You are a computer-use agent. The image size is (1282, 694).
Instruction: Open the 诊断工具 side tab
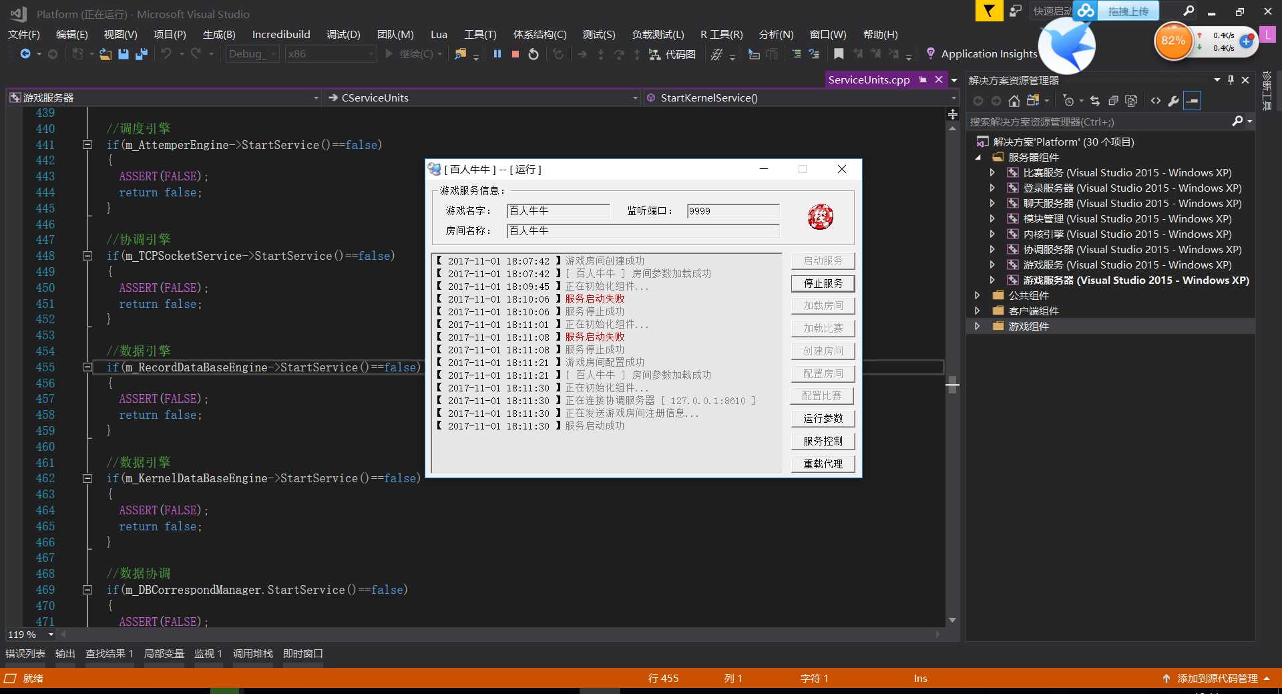click(1267, 90)
